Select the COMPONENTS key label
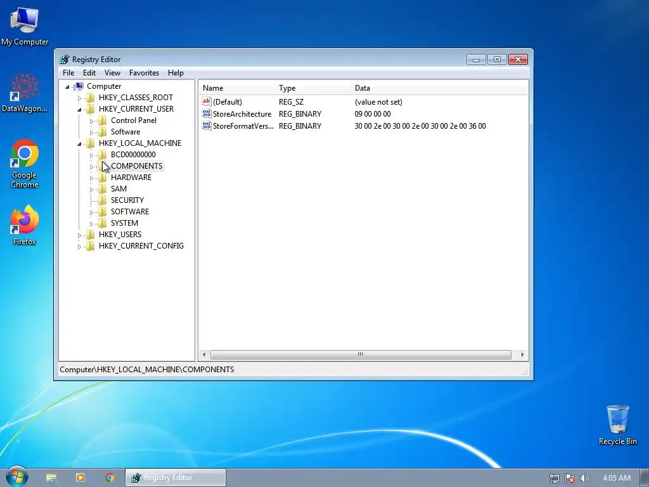Viewport: 649px width, 487px height. point(137,166)
